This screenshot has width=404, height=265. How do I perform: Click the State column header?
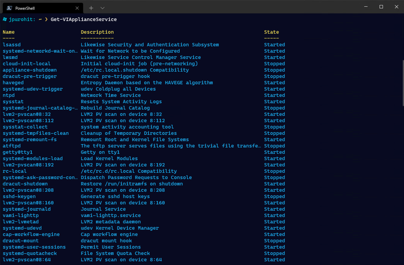pyautogui.click(x=271, y=32)
